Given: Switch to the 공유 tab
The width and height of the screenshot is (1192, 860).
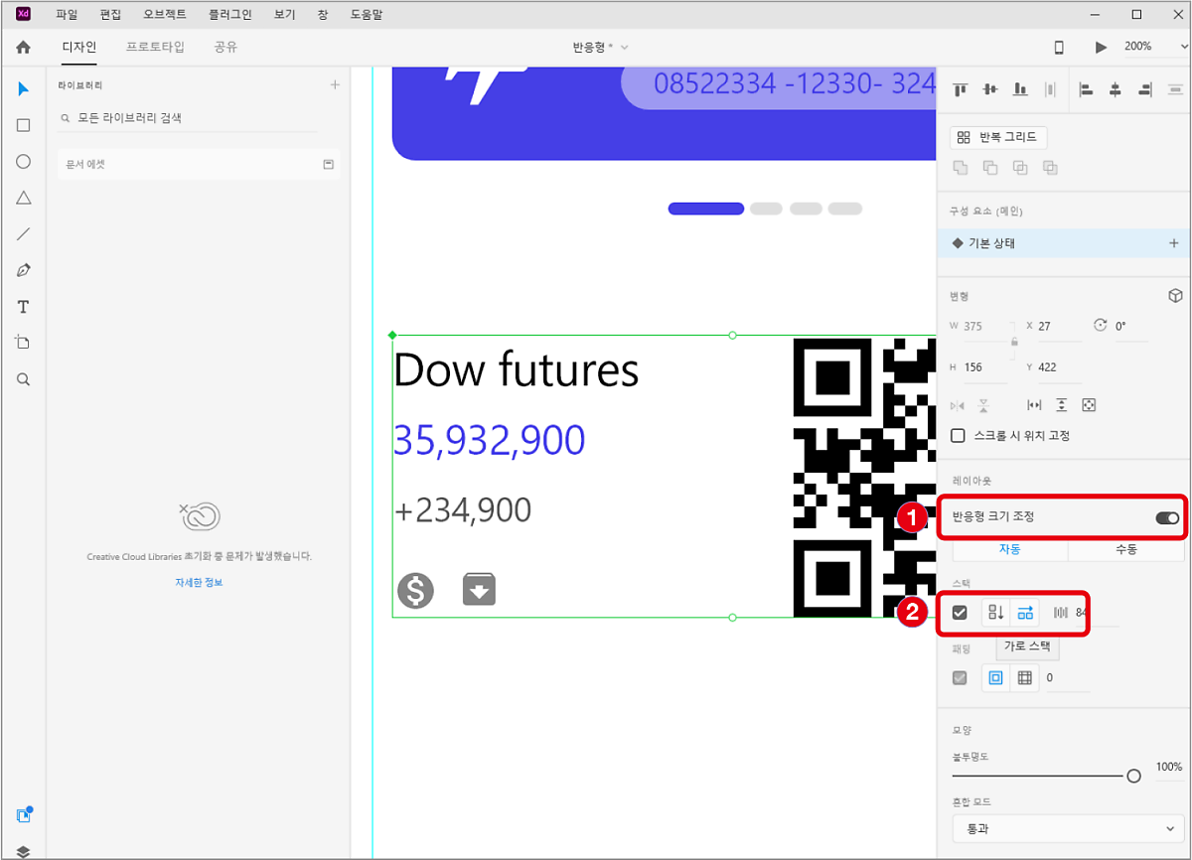Looking at the screenshot, I should coord(225,47).
